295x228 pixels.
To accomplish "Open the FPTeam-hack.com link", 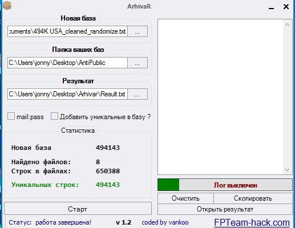I will 252,222.
